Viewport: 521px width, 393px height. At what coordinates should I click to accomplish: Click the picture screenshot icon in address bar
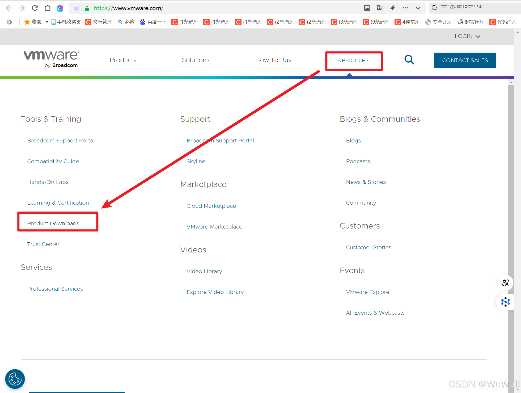(367, 8)
